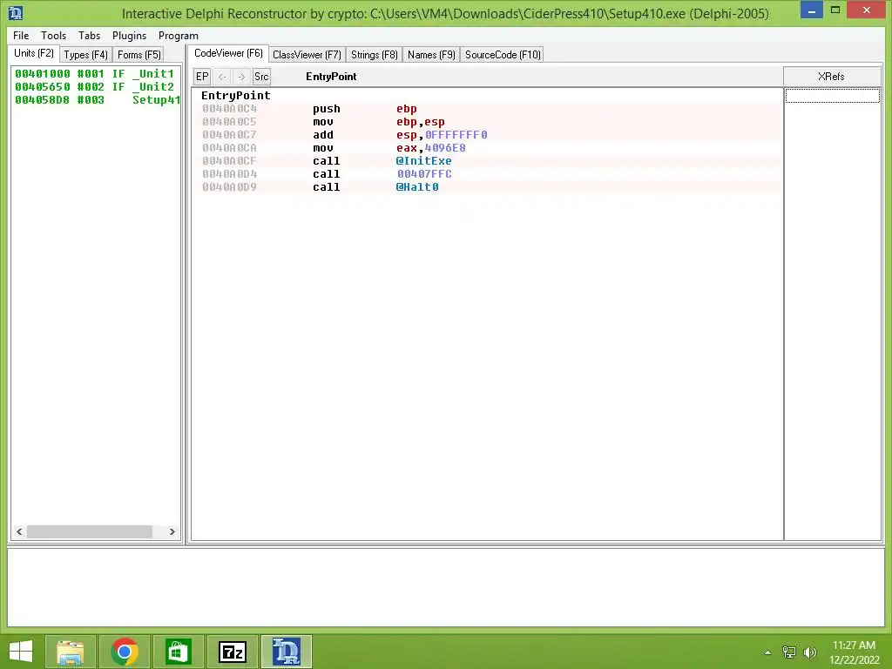
Task: Switch to the Forms (F5) tab
Action: coord(139,55)
